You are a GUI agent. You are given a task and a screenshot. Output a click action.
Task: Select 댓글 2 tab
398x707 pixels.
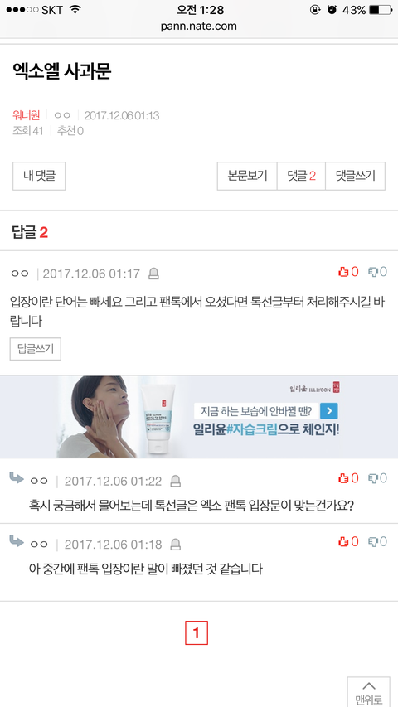(301, 176)
